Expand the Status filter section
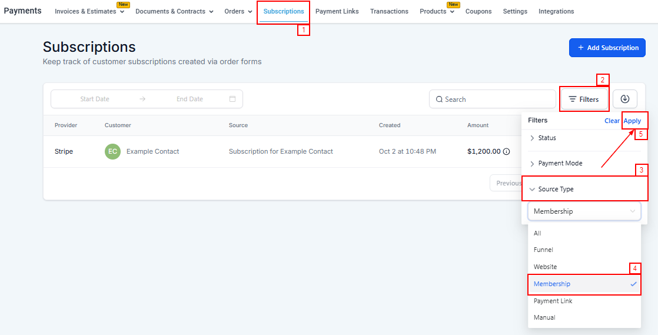 tap(547, 138)
